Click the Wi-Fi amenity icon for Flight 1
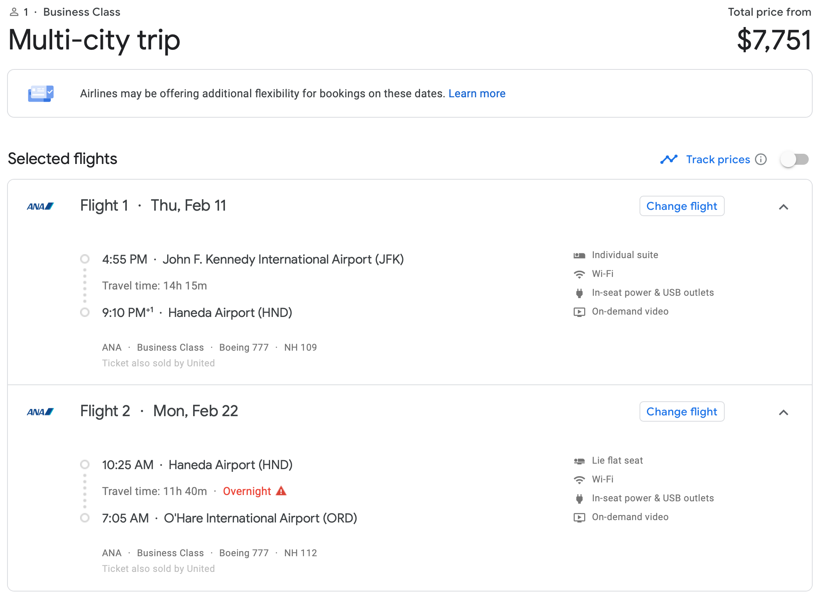The image size is (826, 597). coord(579,274)
